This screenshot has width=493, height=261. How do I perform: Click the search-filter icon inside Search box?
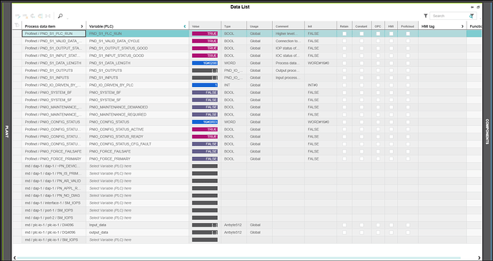[472, 16]
